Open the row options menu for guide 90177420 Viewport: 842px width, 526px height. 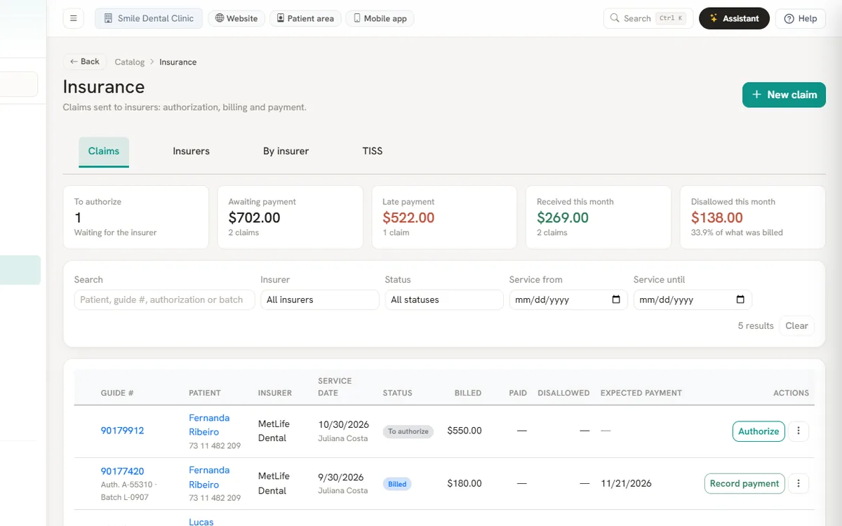pos(798,483)
